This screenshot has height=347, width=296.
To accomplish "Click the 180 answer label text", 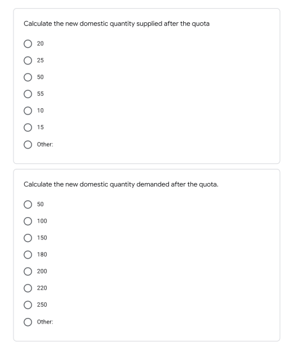I will tap(42, 254).
